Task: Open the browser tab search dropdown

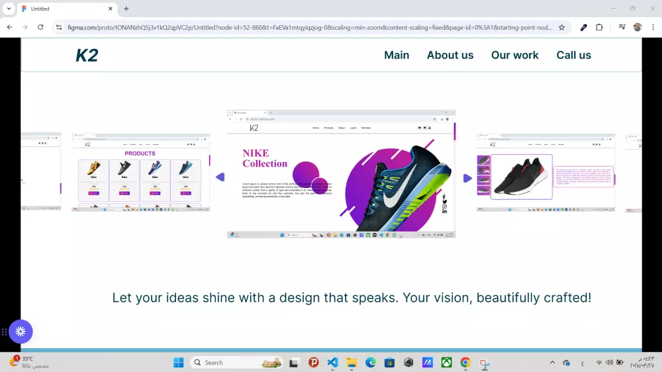Action: click(x=9, y=9)
